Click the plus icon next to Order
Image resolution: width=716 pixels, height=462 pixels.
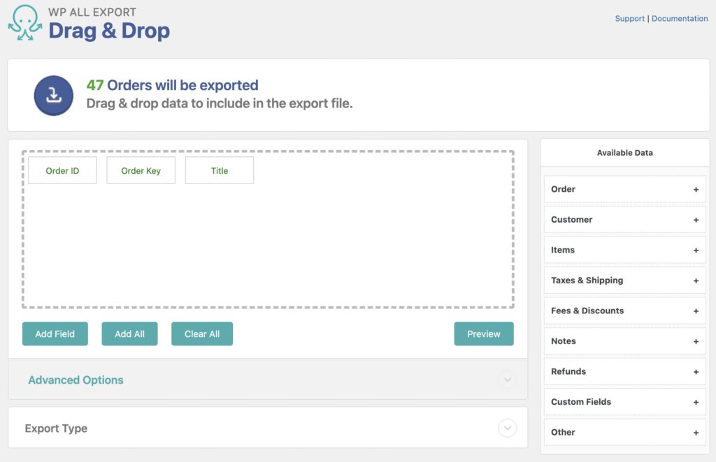(696, 189)
